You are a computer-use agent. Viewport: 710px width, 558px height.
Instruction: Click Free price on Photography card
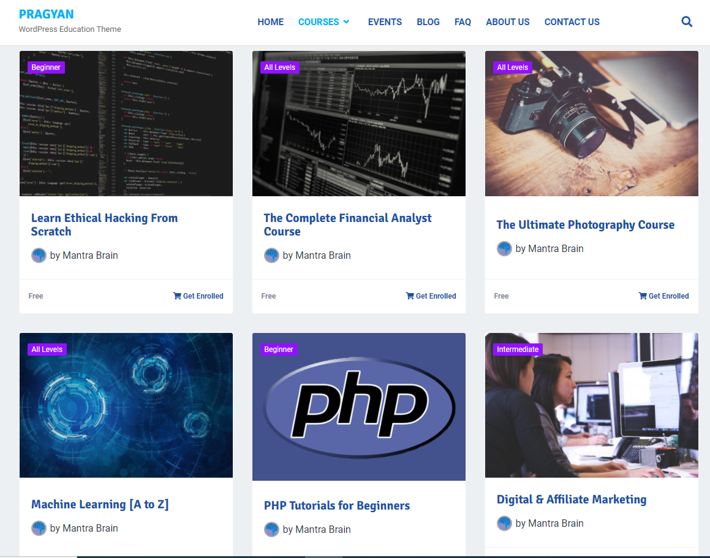(x=501, y=296)
